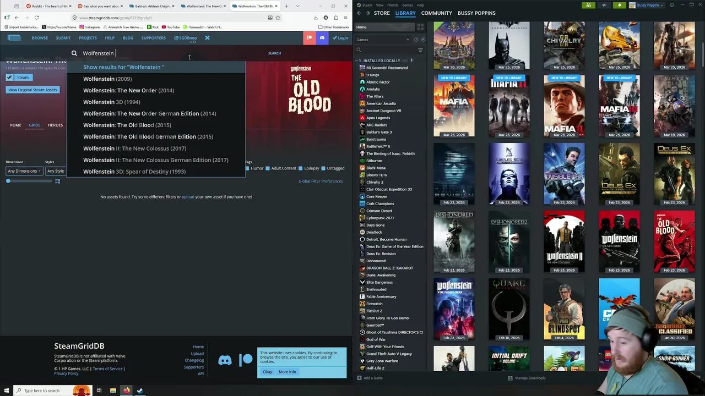
Task: Open the Any Dimensions dropdown
Action: [x=24, y=171]
